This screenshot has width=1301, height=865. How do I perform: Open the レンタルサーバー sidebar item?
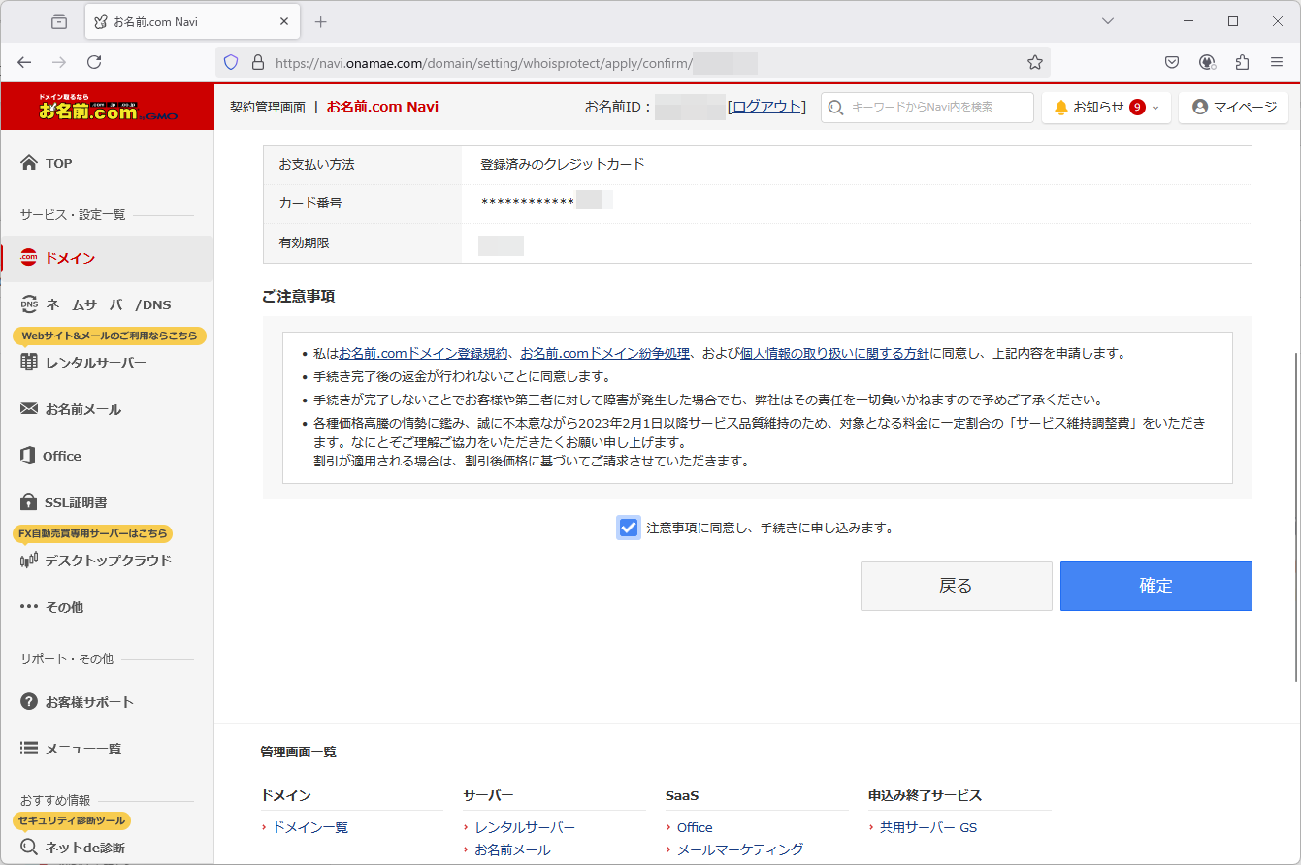pyautogui.click(x=95, y=363)
